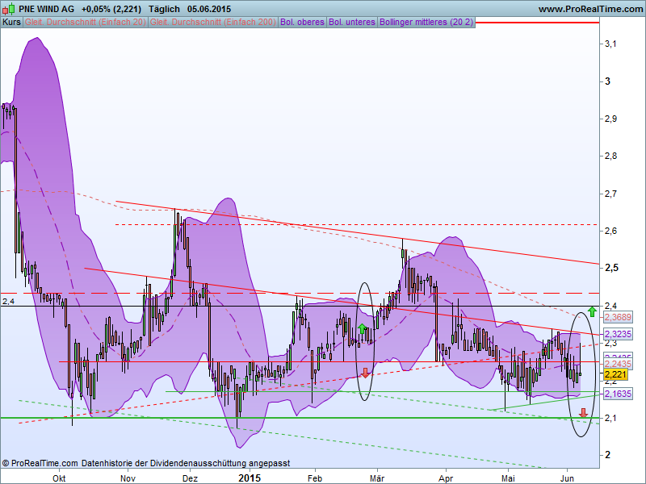646x484 pixels.
Task: Select the Bol. oberes indicator label
Action: pos(302,23)
